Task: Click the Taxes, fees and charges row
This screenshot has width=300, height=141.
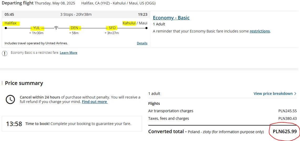Action: [222, 118]
